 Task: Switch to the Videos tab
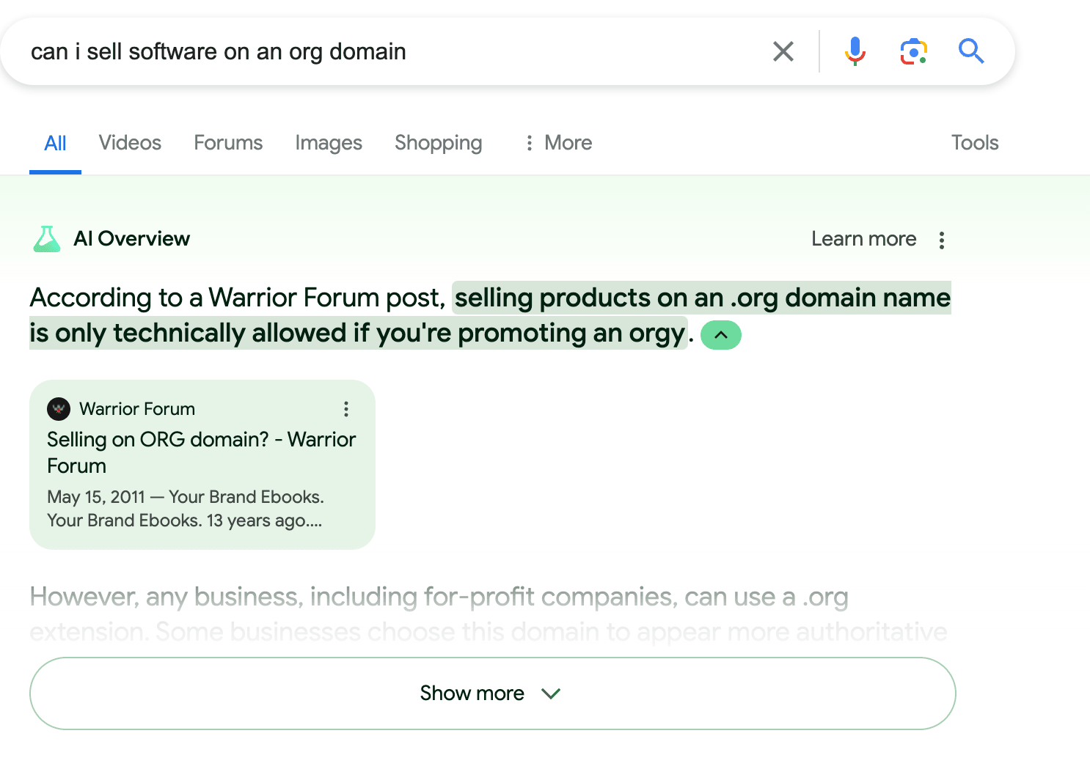point(130,143)
